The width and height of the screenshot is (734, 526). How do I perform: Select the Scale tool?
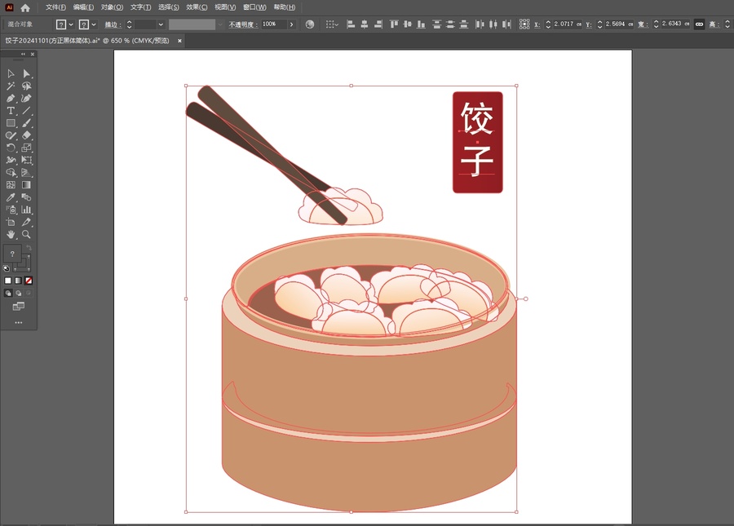click(x=26, y=148)
